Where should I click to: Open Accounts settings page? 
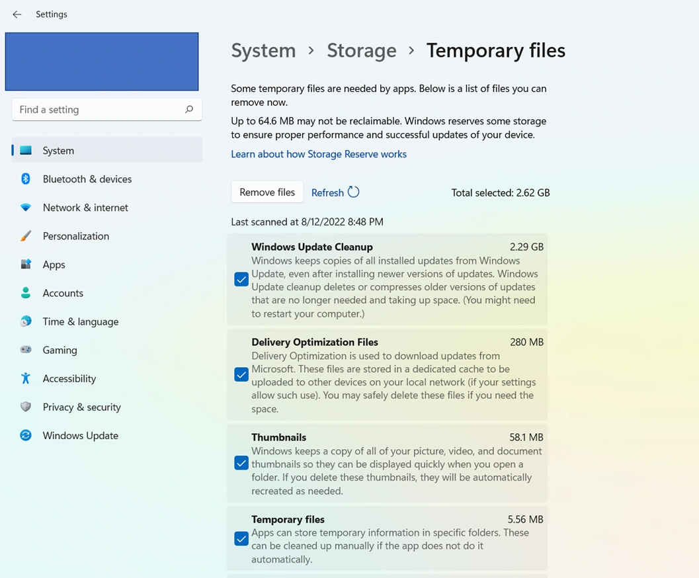coord(107,293)
